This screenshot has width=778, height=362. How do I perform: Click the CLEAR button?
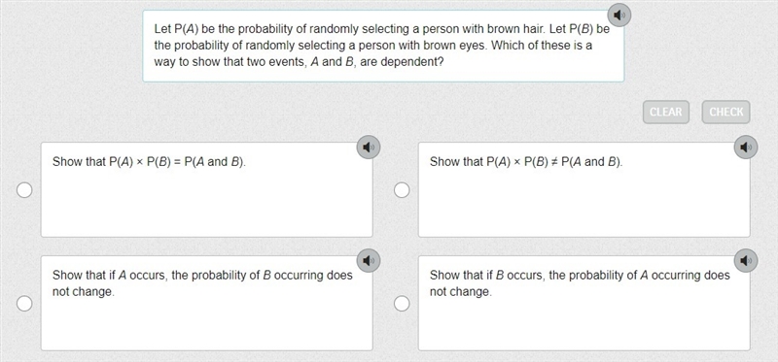(x=666, y=112)
